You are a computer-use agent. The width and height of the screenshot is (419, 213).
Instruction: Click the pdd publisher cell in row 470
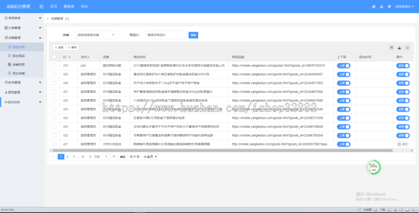(x=83, y=66)
